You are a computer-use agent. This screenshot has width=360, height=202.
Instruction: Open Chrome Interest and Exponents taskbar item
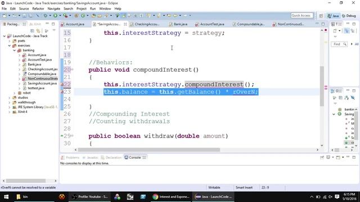coord(171,197)
